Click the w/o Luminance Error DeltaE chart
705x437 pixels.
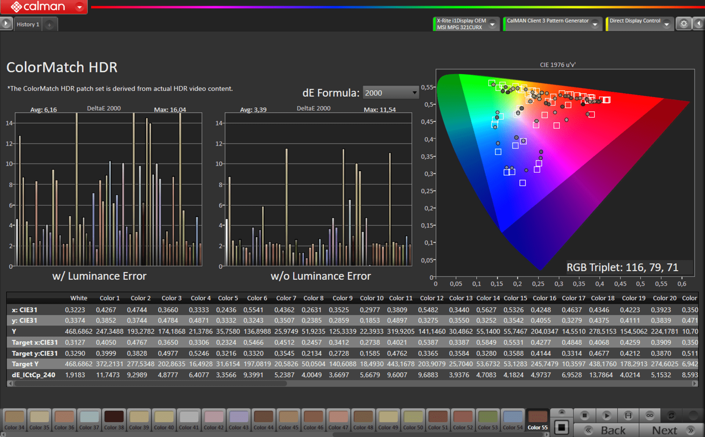[x=318, y=189]
